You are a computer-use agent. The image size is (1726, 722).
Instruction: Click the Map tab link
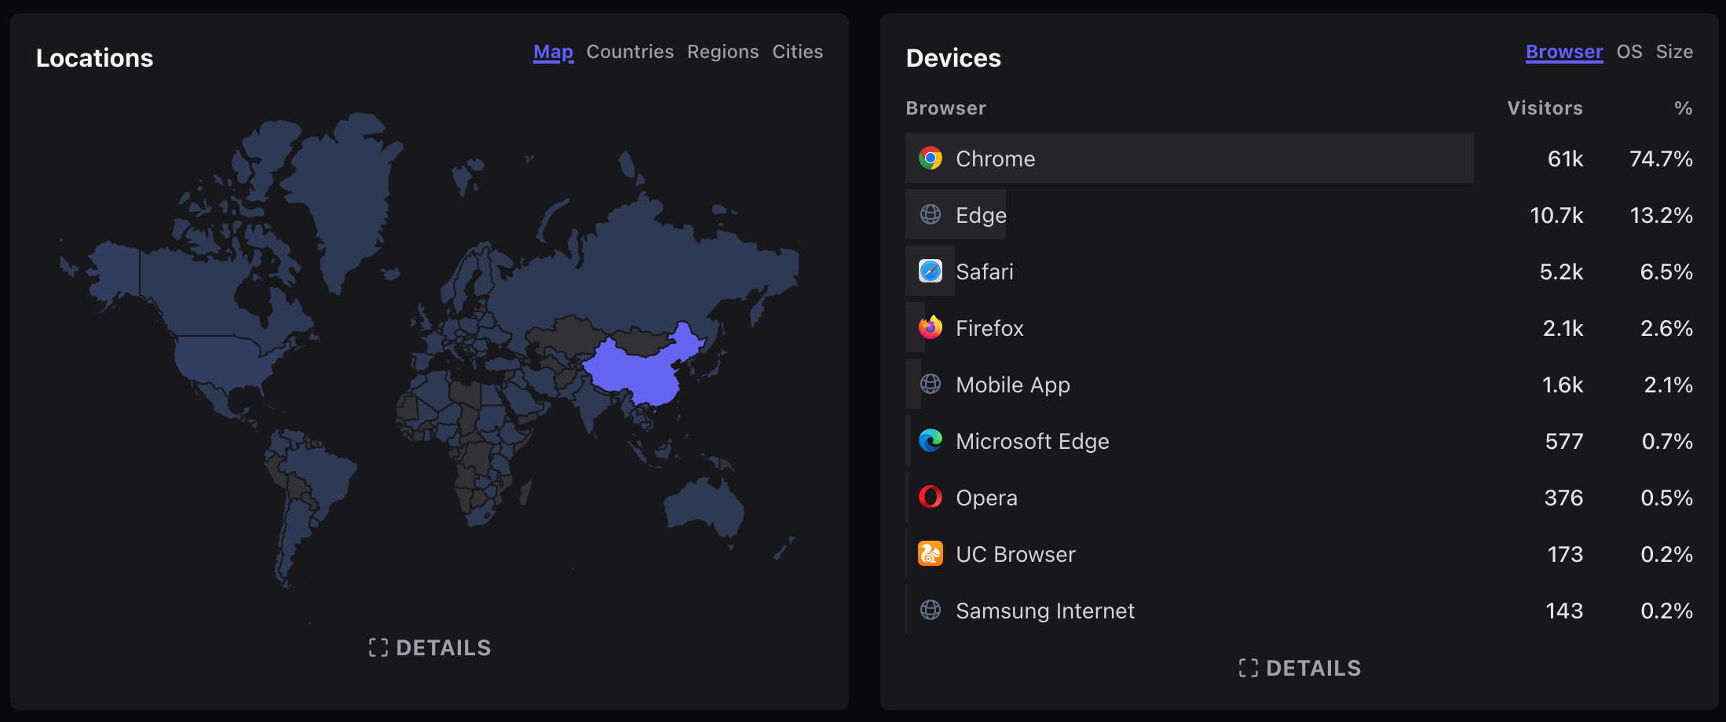[553, 52]
